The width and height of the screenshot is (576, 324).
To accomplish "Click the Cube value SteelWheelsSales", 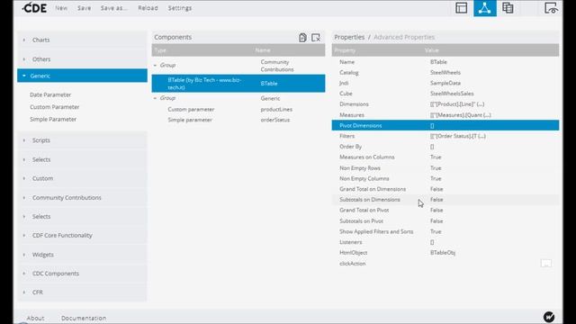I will (x=452, y=94).
